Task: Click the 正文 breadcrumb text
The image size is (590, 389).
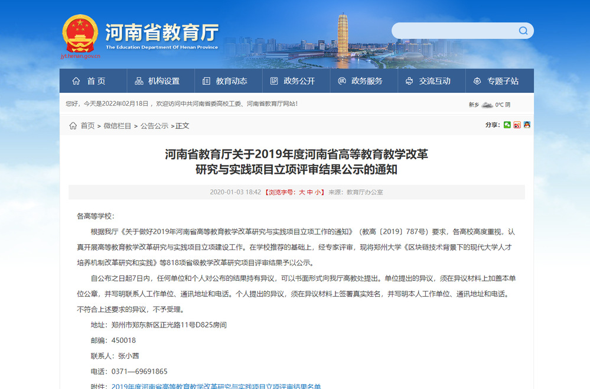Action: (182, 126)
